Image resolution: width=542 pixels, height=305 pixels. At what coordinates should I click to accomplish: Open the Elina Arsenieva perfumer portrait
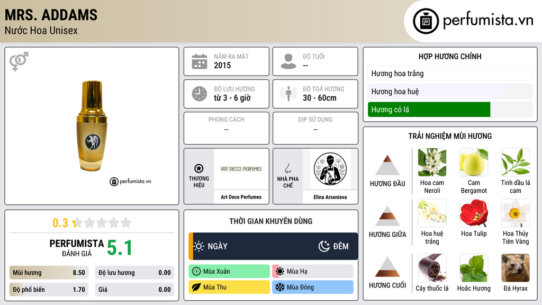(x=330, y=169)
